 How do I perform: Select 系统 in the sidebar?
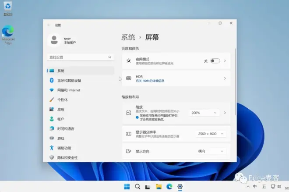click(x=81, y=71)
